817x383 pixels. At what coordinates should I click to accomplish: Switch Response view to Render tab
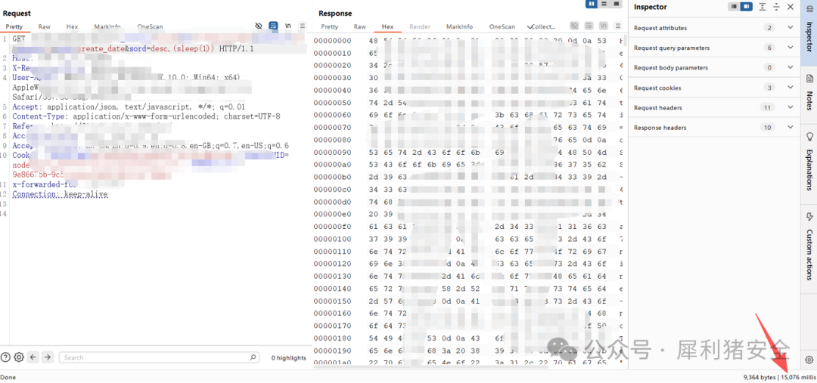point(420,26)
